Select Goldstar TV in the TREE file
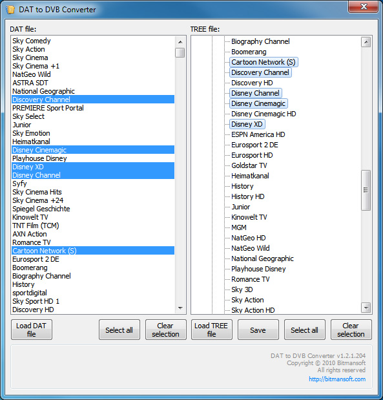Screen dimensions: 383x400 [x=249, y=165]
